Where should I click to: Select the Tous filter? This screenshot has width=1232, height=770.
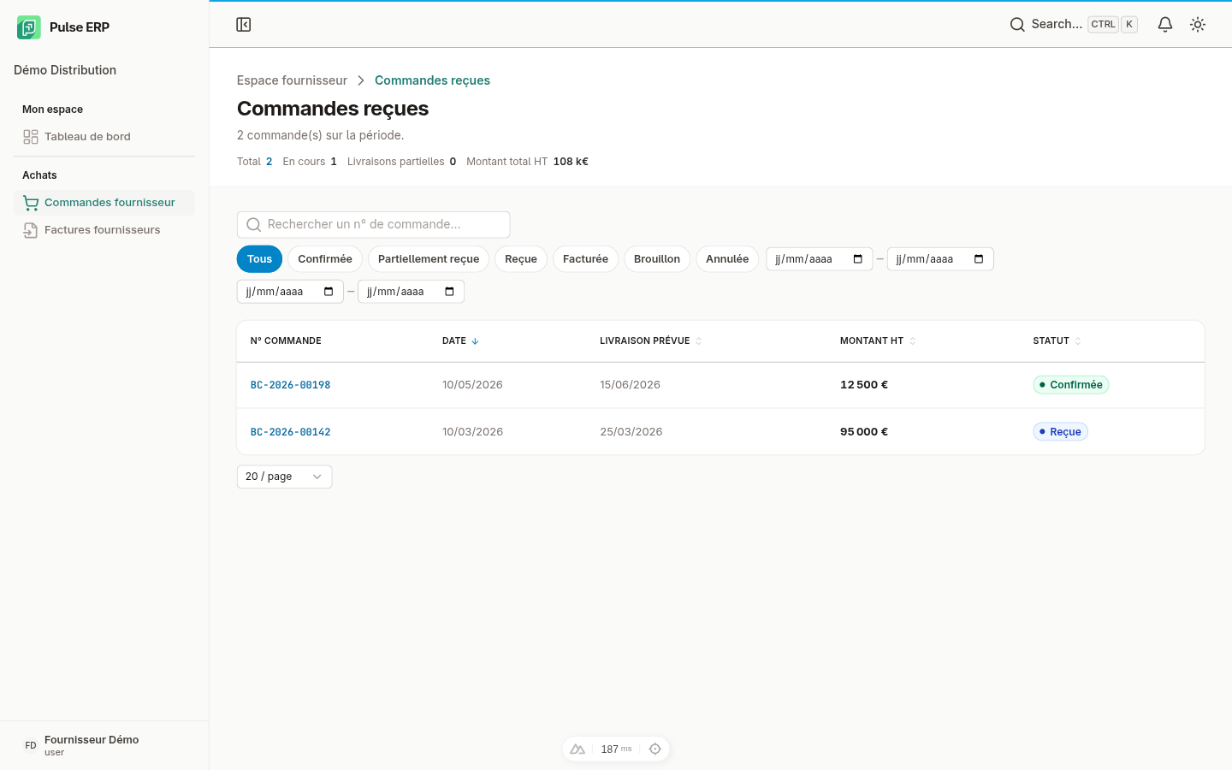pyautogui.click(x=259, y=259)
